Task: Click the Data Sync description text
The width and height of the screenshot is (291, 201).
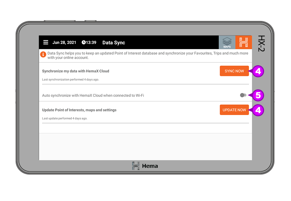Action: click(x=148, y=55)
